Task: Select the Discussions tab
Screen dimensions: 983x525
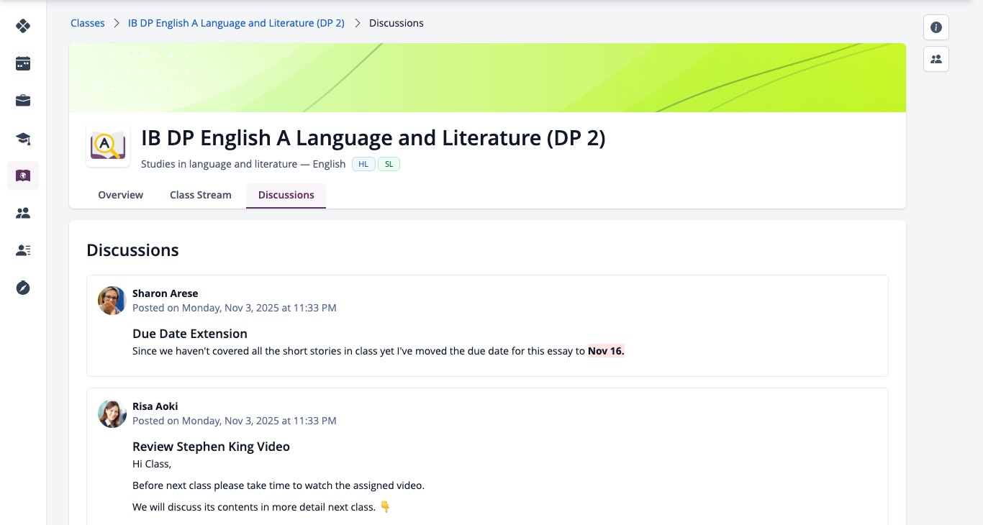Action: pyautogui.click(x=286, y=195)
